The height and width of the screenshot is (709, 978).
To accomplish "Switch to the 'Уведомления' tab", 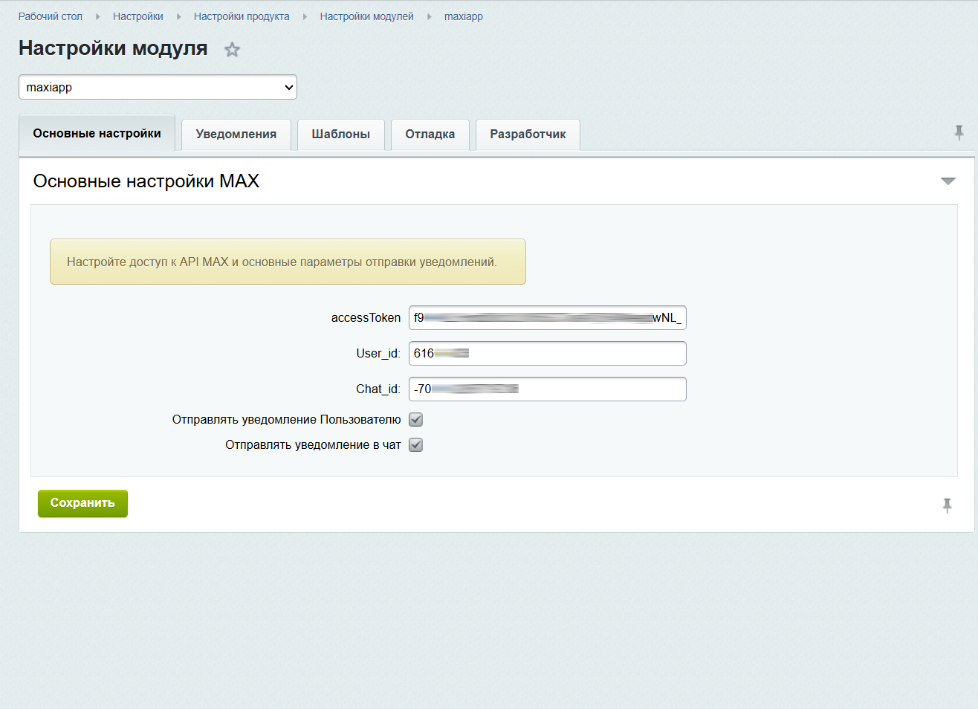I will point(236,135).
